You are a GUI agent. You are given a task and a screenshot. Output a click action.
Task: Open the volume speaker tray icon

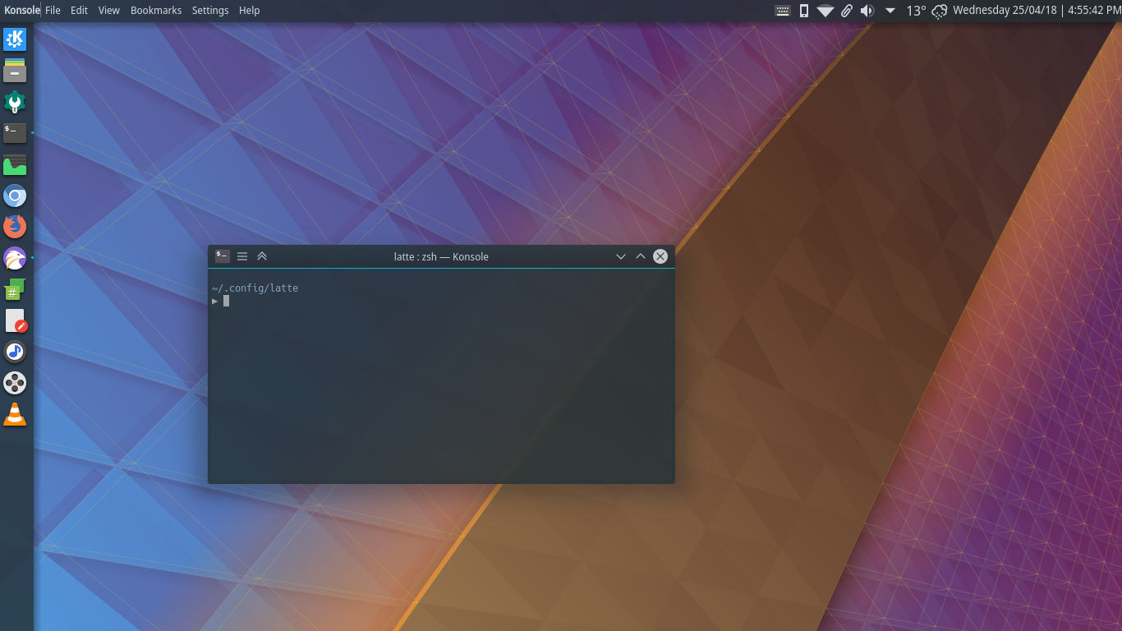(867, 11)
